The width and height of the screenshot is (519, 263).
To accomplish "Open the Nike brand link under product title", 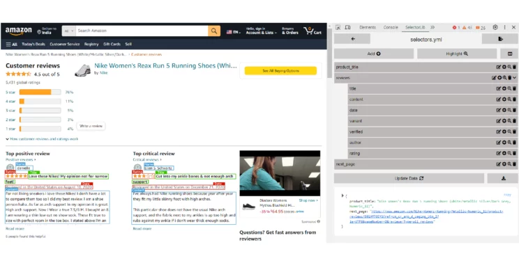I will pos(103,73).
